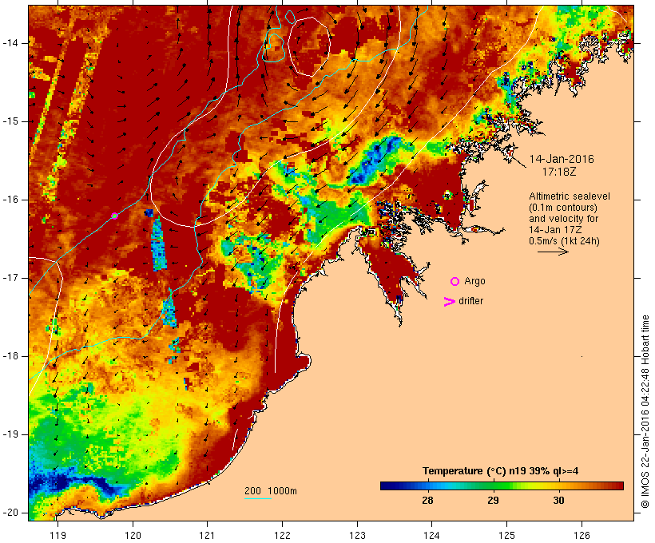
Task: Click the cyan 200m isobath legend line
Action: [258, 498]
